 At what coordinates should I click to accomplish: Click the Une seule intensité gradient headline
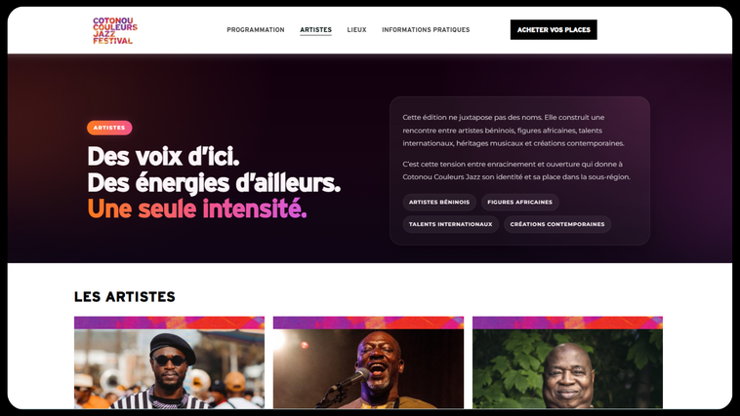pyautogui.click(x=197, y=208)
